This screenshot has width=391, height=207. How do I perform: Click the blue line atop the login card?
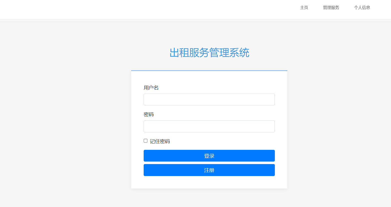[x=209, y=71]
